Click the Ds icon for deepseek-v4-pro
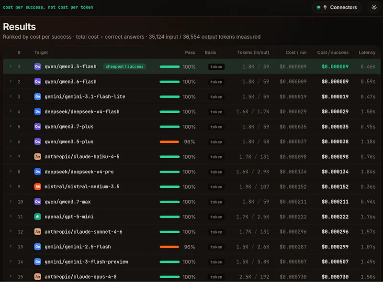This screenshot has height=282, width=383. [x=38, y=172]
